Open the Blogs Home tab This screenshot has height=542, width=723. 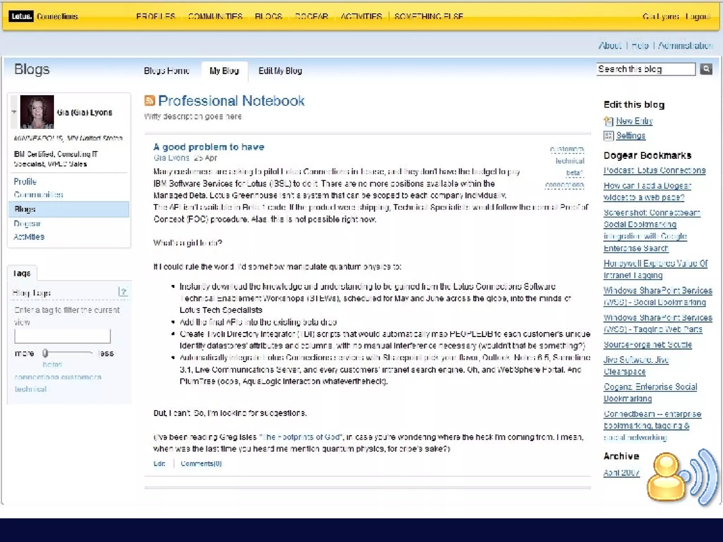pyautogui.click(x=166, y=71)
